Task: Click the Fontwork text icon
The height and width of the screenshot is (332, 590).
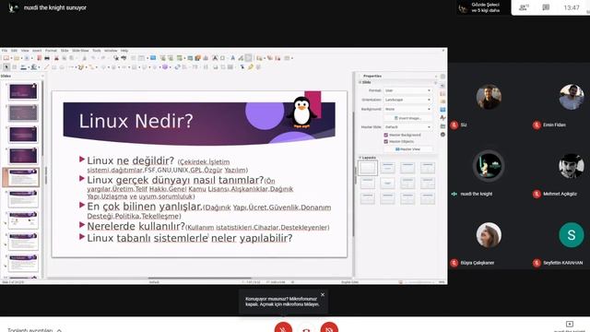Action: point(232,58)
